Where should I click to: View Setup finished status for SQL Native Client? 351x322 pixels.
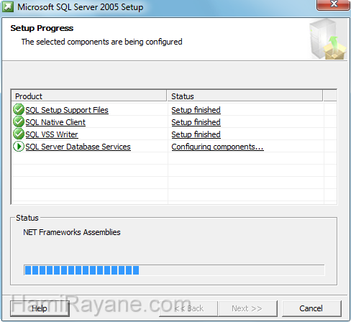coord(196,122)
